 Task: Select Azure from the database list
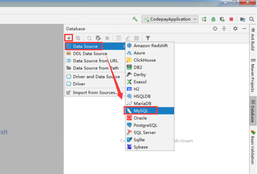pos(150,53)
